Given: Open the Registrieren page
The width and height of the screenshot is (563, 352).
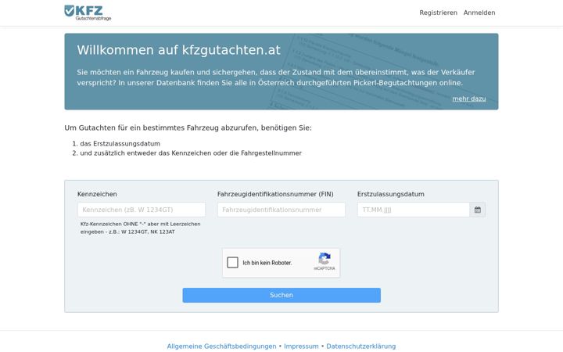Looking at the screenshot, I should pos(438,13).
